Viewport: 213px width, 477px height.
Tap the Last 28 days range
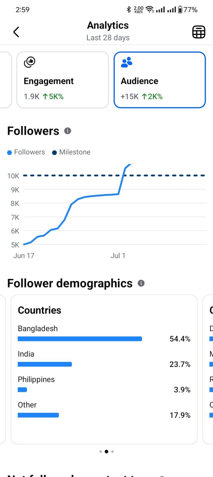108,38
